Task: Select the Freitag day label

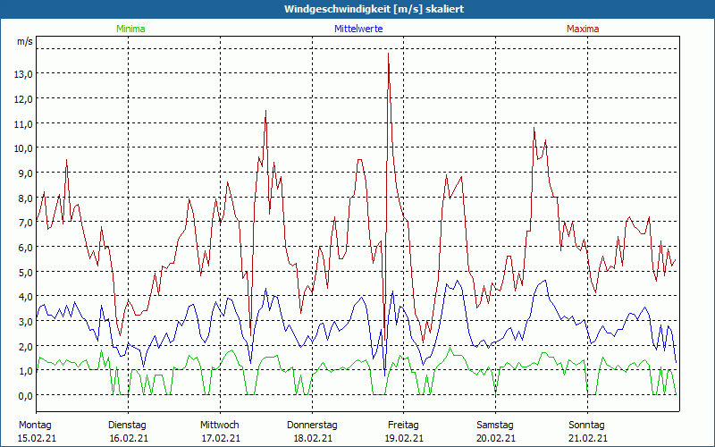Action: click(x=403, y=425)
